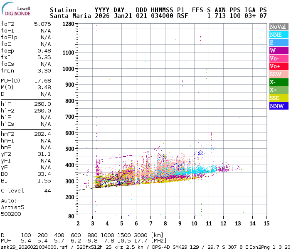Click the 9 MHz frequency axis label
Viewport: 291px width, 250px height.
tap(180, 223)
